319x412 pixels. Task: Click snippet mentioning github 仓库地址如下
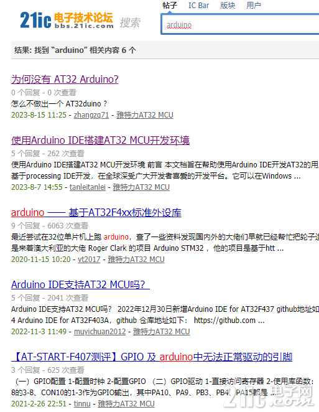[x=165, y=315]
